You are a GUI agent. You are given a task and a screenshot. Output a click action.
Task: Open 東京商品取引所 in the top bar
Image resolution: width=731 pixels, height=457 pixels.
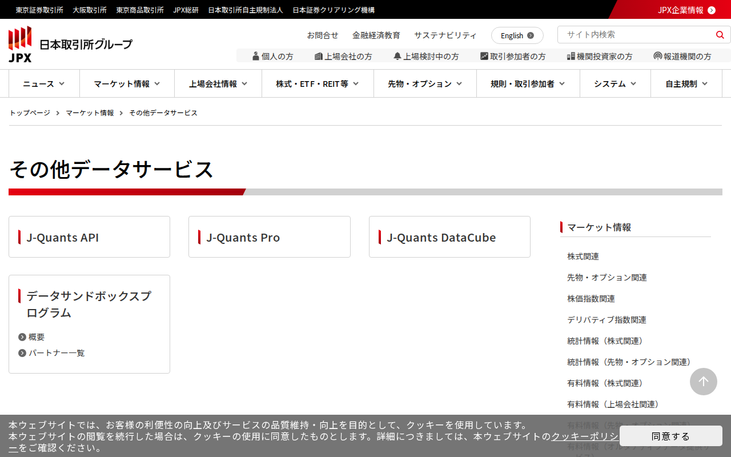(x=140, y=10)
